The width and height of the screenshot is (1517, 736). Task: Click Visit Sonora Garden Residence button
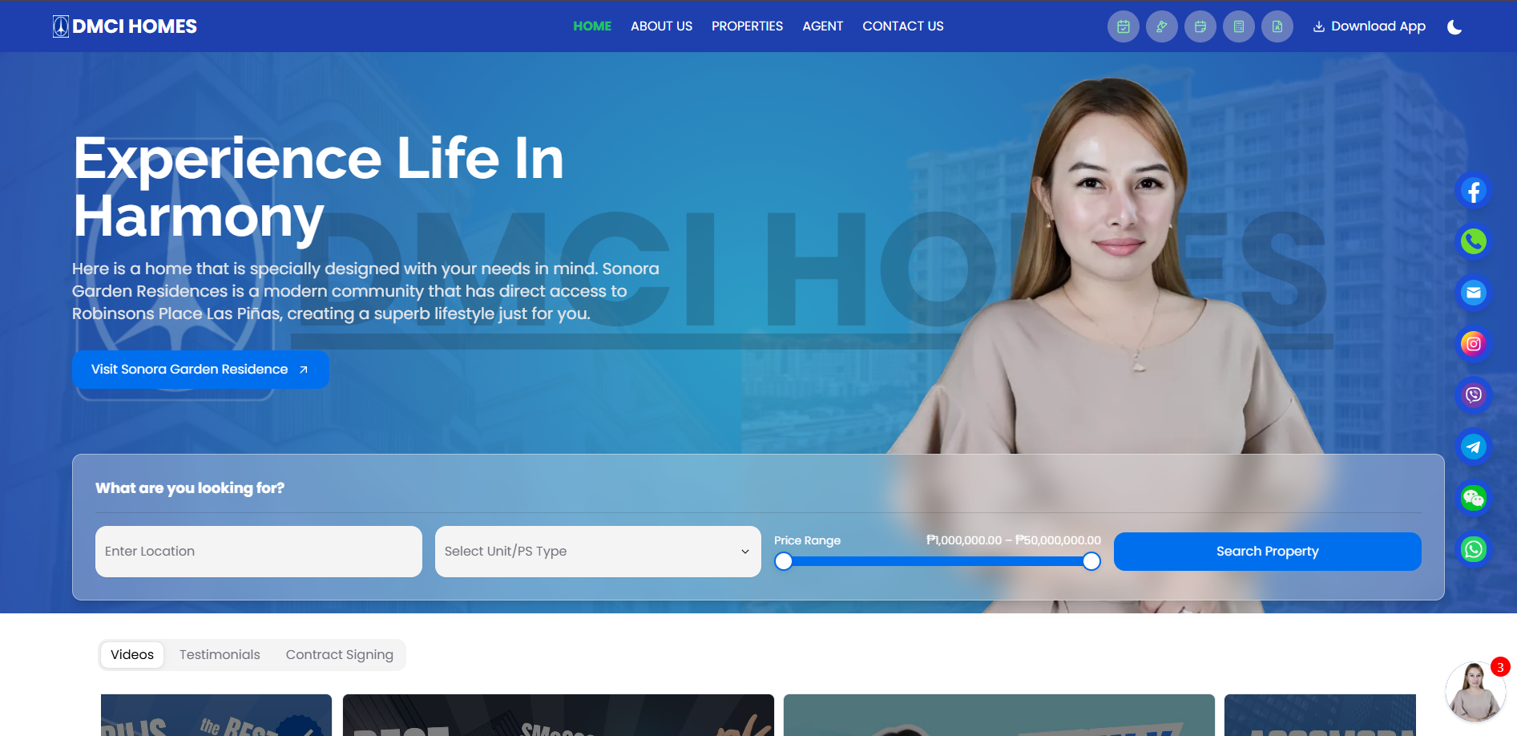coord(200,370)
